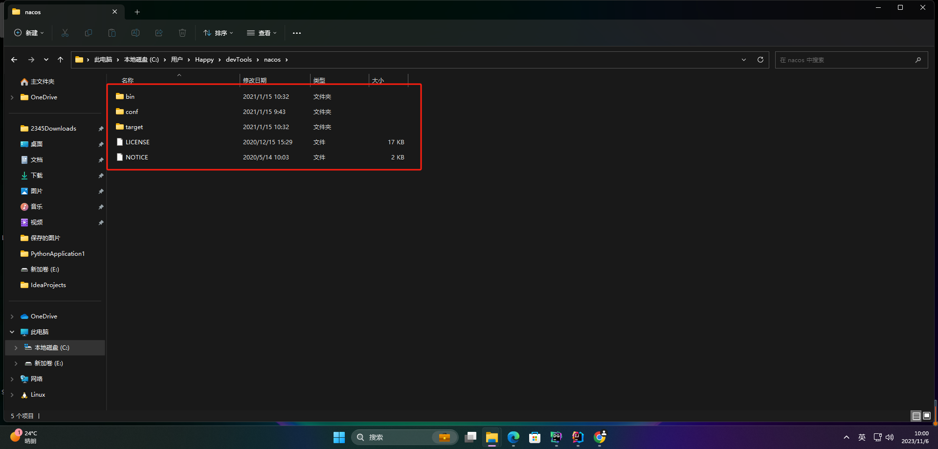Open the Windows Start menu
This screenshot has width=938, height=449.
coord(339,437)
